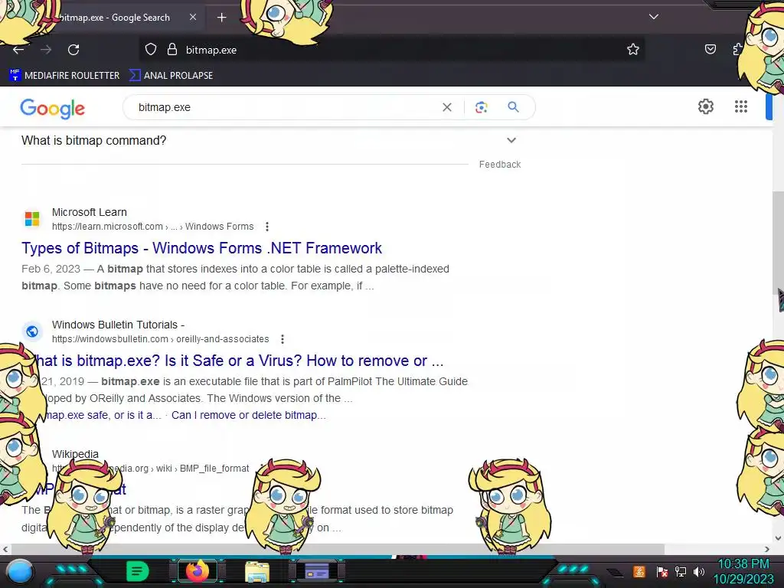The height and width of the screenshot is (588, 784).
Task: Open File Explorer from taskbar
Action: pos(257,571)
